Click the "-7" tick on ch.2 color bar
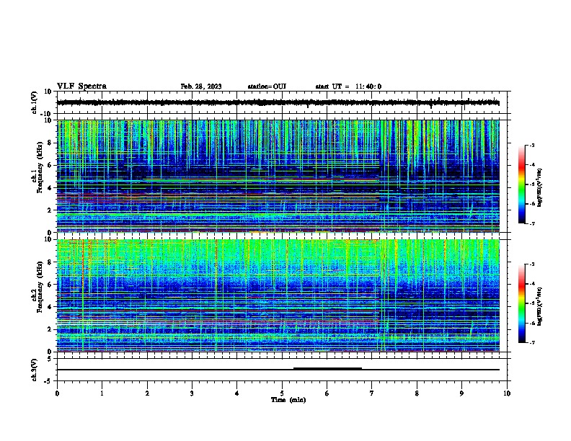 click(532, 342)
